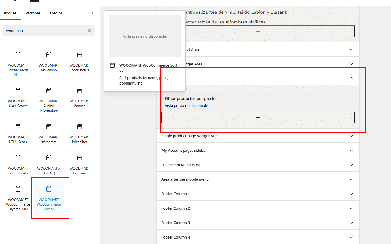Insert the WOODMART User Panel block
Image resolution: width=391 pixels, height=244 pixels.
click(80, 164)
